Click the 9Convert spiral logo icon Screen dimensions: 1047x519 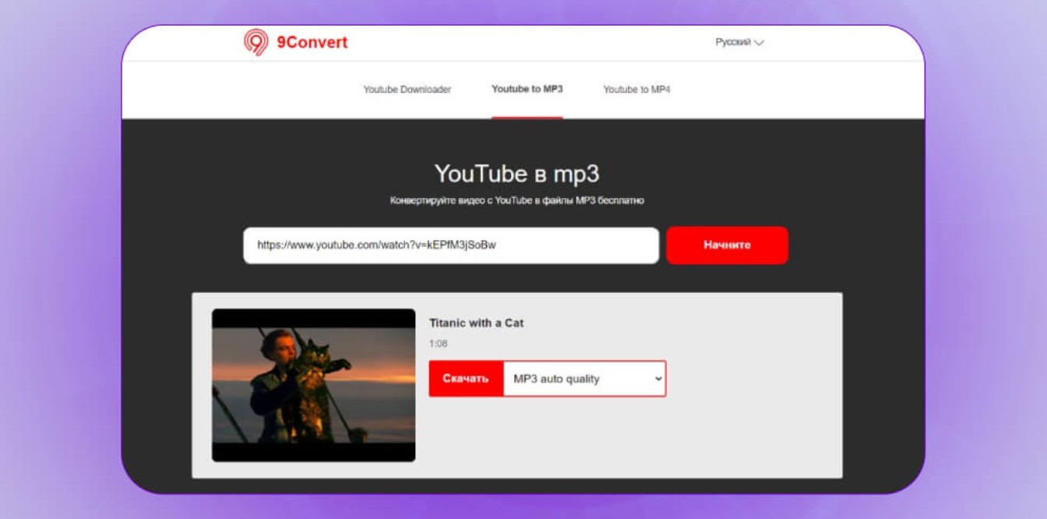point(256,42)
